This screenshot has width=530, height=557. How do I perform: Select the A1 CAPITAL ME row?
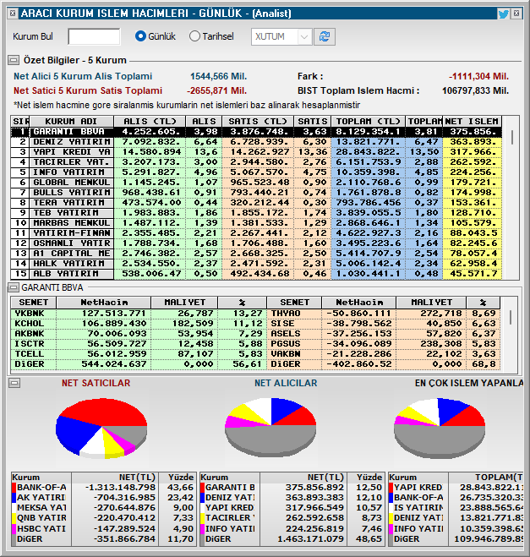coord(256,254)
